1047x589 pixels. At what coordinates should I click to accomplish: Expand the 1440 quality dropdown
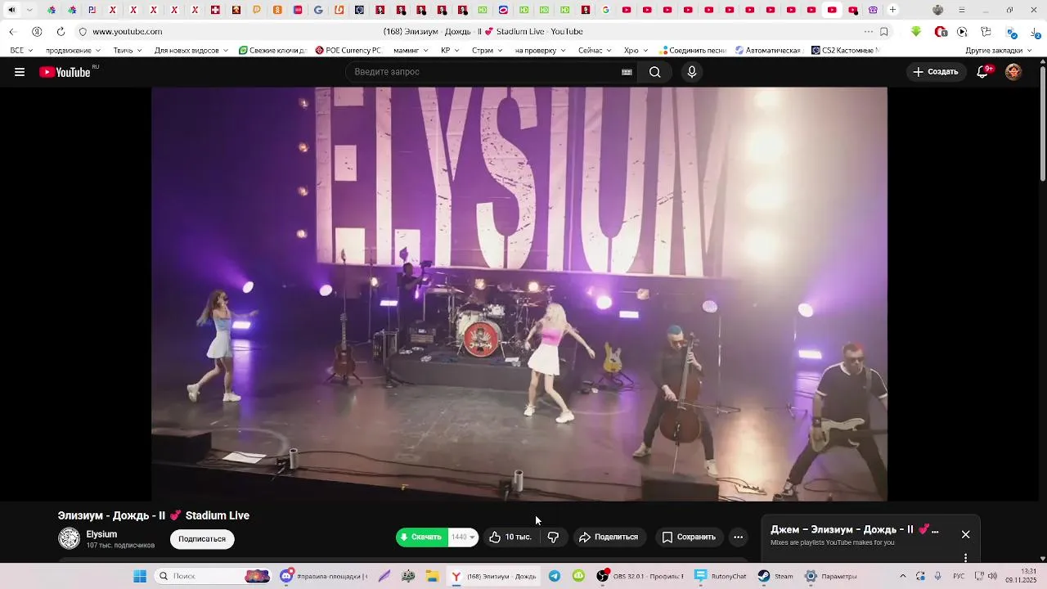pyautogui.click(x=463, y=537)
